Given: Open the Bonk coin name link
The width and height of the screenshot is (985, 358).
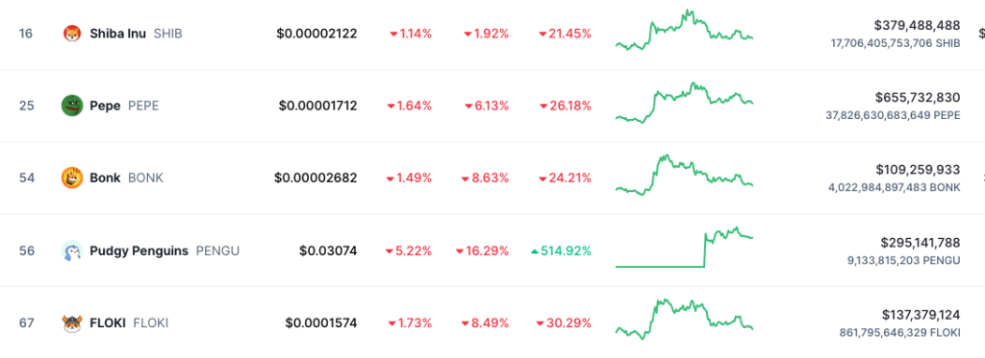Looking at the screenshot, I should tap(105, 179).
